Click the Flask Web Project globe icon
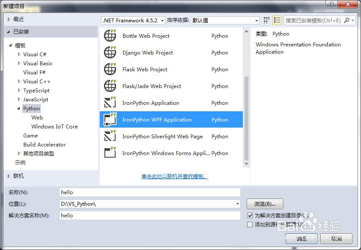 point(110,69)
